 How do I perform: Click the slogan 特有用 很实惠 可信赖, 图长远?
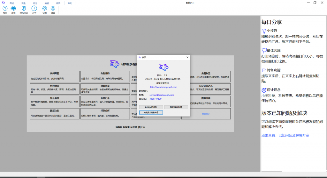130,127
